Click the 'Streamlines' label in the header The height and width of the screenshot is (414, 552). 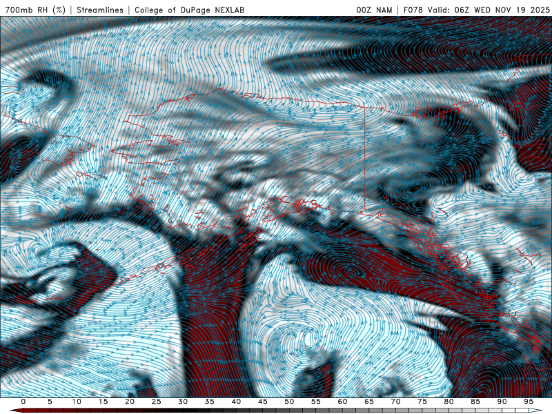point(100,10)
